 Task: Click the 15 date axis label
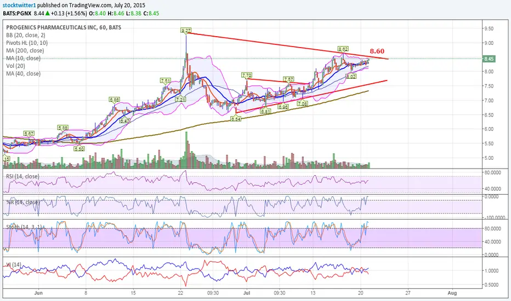pyautogui.click(x=133, y=293)
